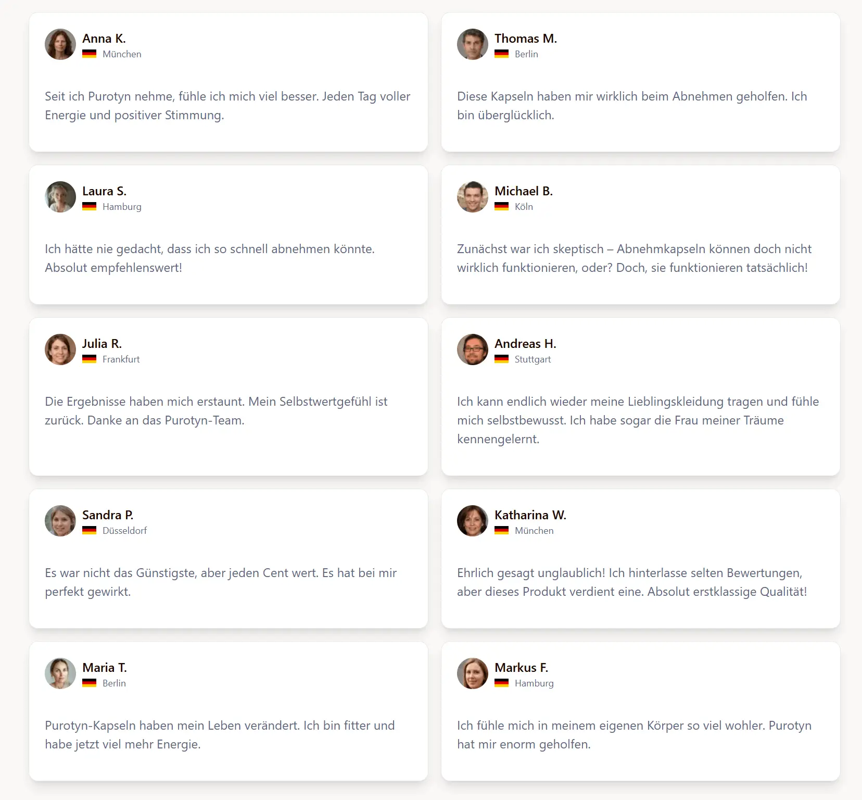The width and height of the screenshot is (862, 800).
Task: Select Laura S.'s avatar photo
Action: tap(60, 197)
